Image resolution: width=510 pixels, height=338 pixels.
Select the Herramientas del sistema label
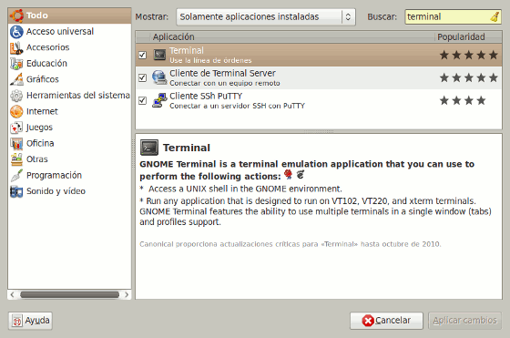tap(78, 96)
